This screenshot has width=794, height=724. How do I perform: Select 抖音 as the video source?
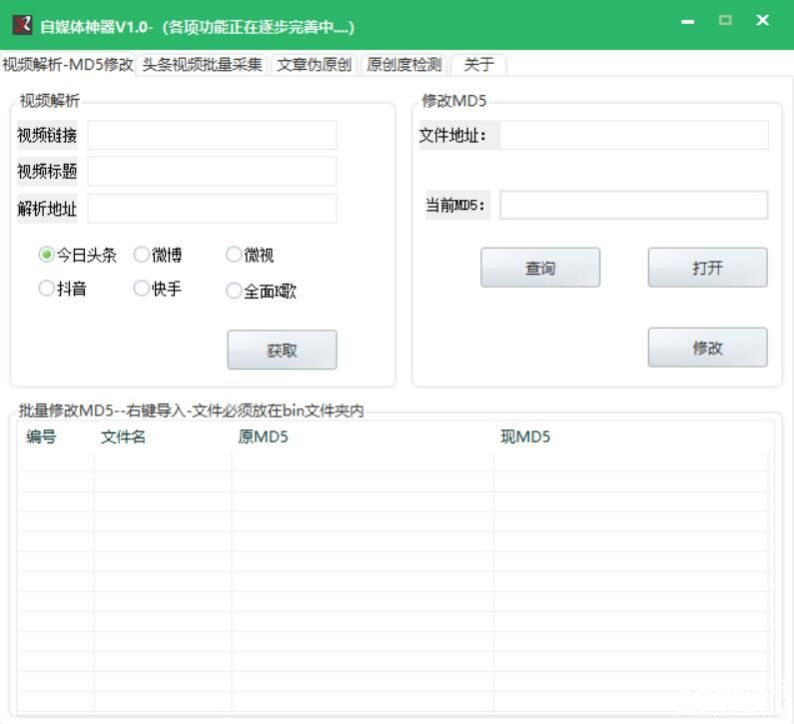[x=46, y=289]
